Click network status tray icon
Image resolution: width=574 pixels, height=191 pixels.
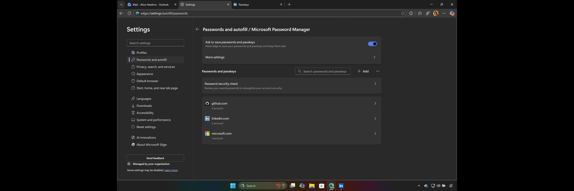click(433, 186)
